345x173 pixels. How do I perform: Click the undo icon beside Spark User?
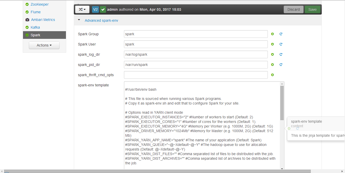(x=281, y=44)
